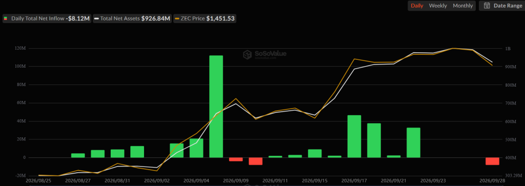The image size is (525, 186).
Task: Click the -20M left axis label
Action: (21, 176)
